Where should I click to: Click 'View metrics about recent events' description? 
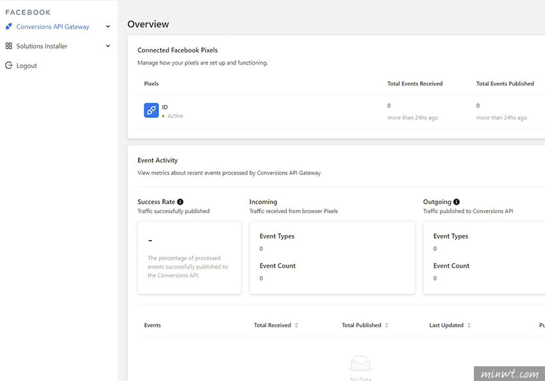[x=229, y=173]
